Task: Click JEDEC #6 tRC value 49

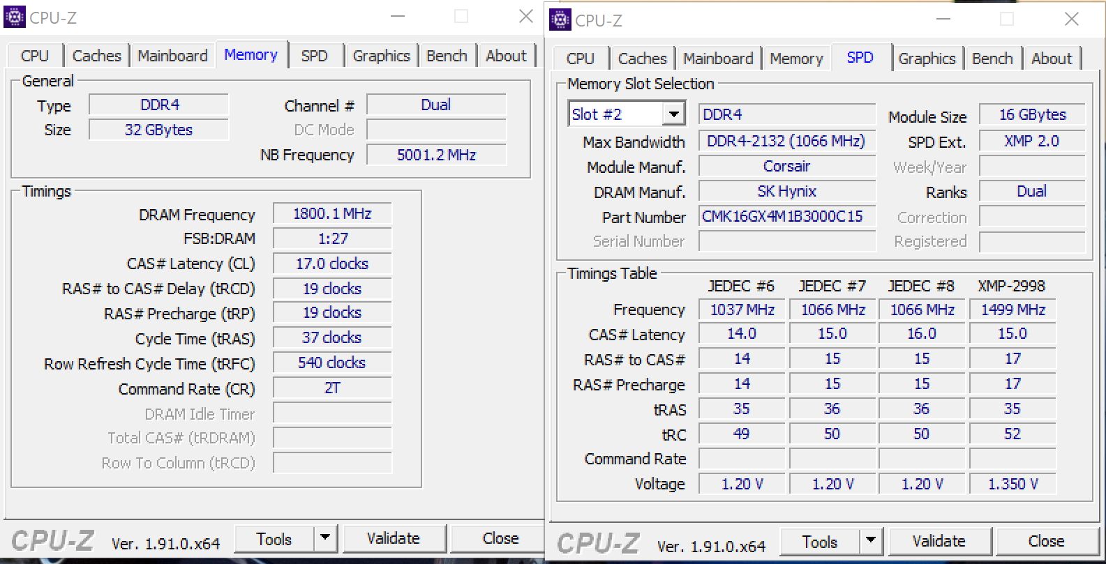Action: coord(742,434)
